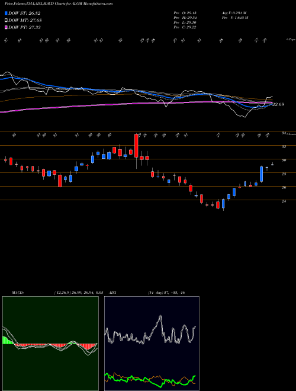Select the 'DOW MT: 27.68' legend text
Image resolution: width=296 pixels, height=391 pixels.
pos(25,20)
